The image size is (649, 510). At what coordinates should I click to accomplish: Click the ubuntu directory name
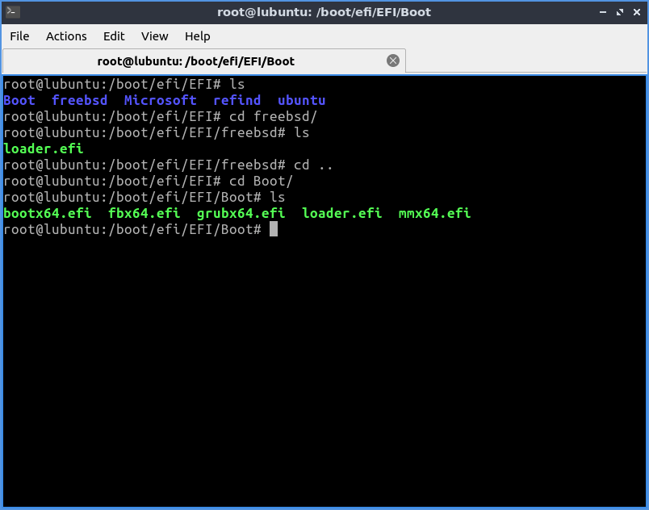[x=301, y=100]
